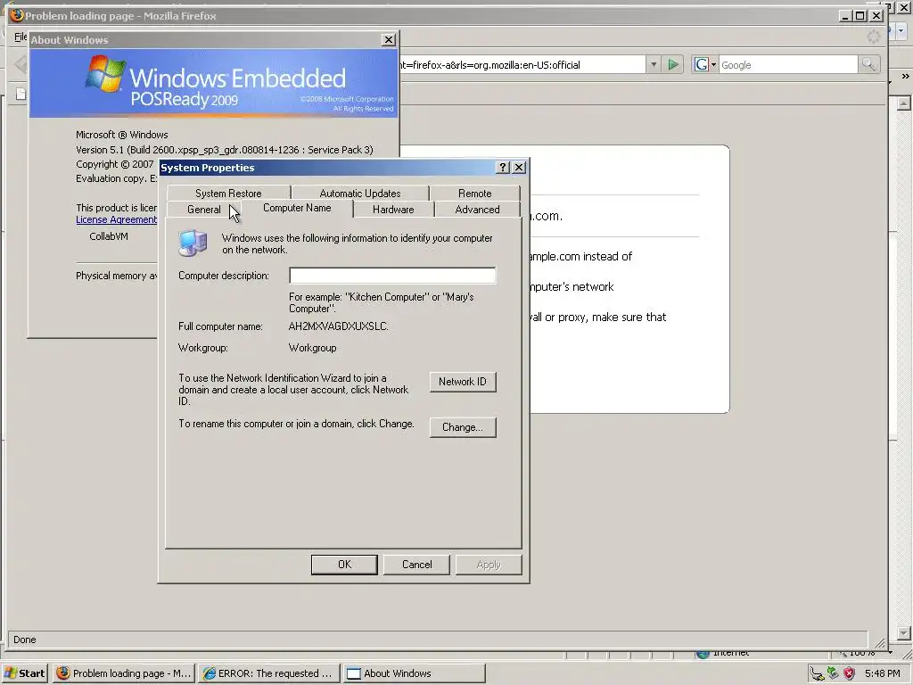913x685 pixels.
Task: Switch to the System Restore tab
Action: pos(228,193)
